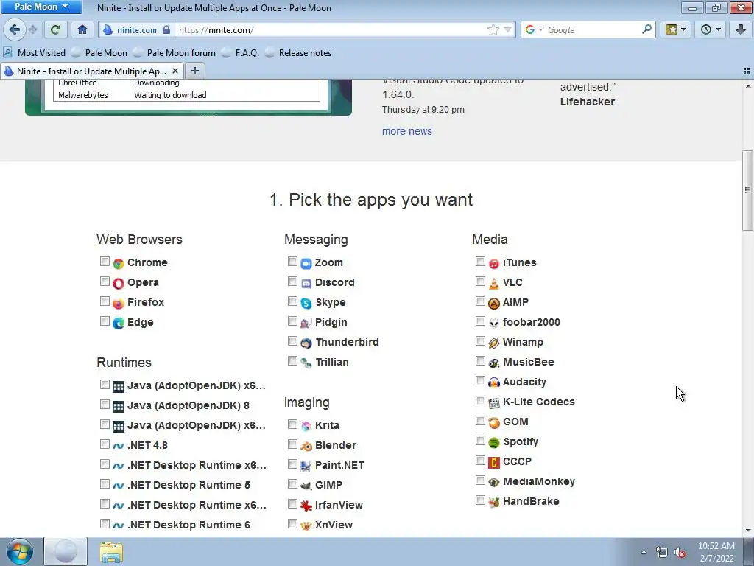Open the Release notes bookmark
754x566 pixels.
(298, 53)
